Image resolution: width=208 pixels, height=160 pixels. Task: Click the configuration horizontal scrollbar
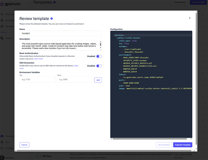coord(150,139)
